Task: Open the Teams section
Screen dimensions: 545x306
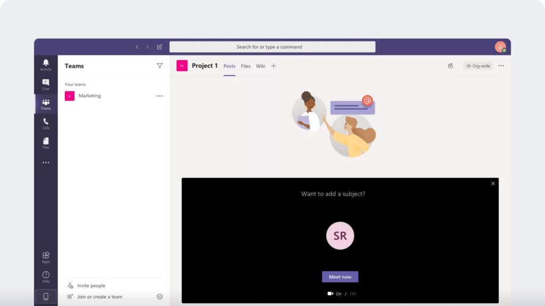Action: click(46, 104)
